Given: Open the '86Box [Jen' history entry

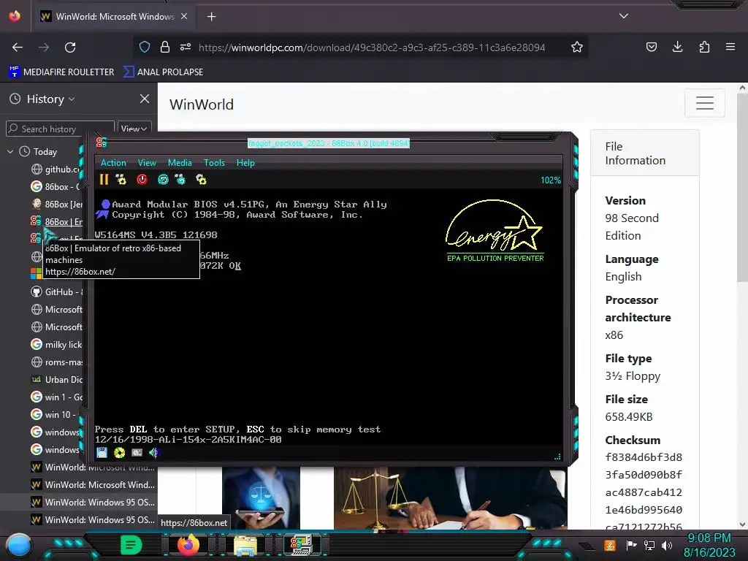Looking at the screenshot, I should point(56,205).
